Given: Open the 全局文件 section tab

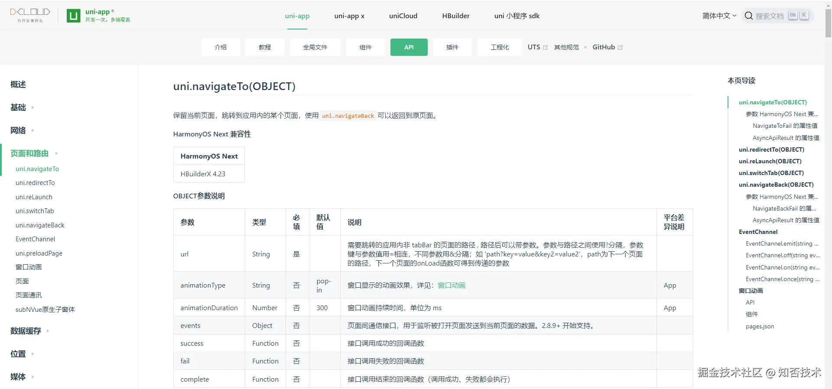Looking at the screenshot, I should tap(315, 47).
